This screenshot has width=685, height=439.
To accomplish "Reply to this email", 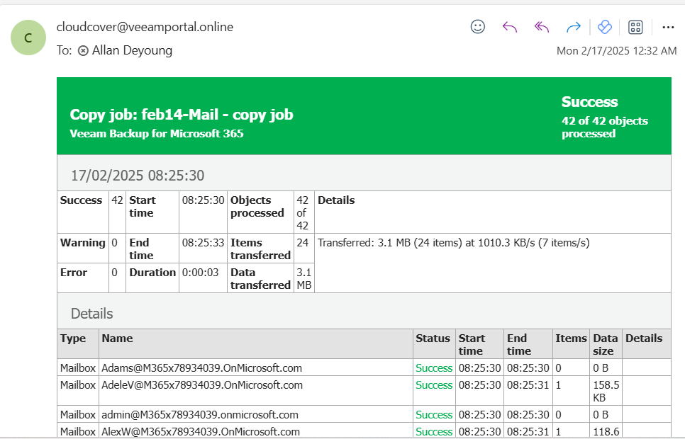I will coord(509,27).
